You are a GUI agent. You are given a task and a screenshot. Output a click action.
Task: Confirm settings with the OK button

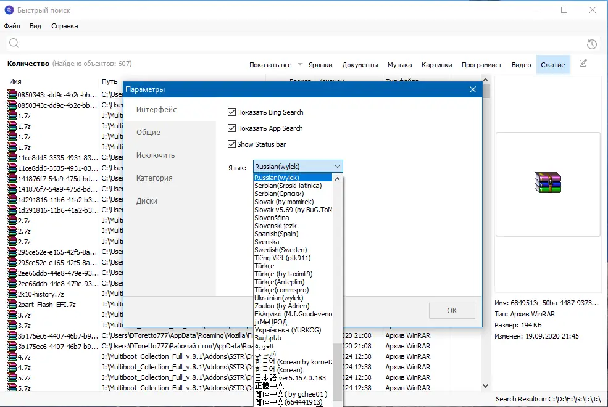(452, 311)
